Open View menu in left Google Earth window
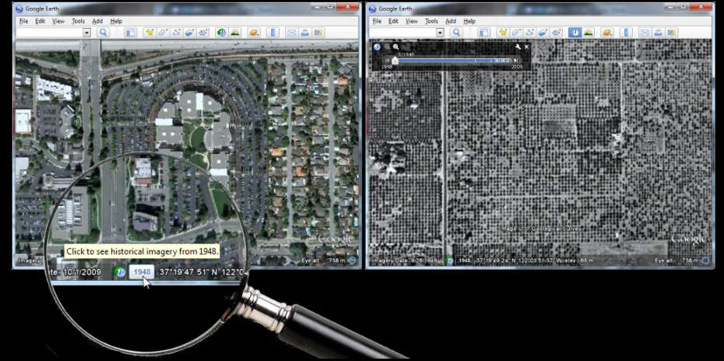This screenshot has height=361, width=724. click(58, 21)
